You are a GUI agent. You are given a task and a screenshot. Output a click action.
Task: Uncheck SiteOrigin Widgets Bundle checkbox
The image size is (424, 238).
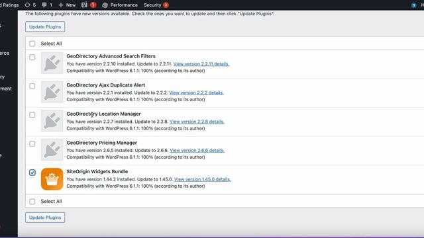32,173
